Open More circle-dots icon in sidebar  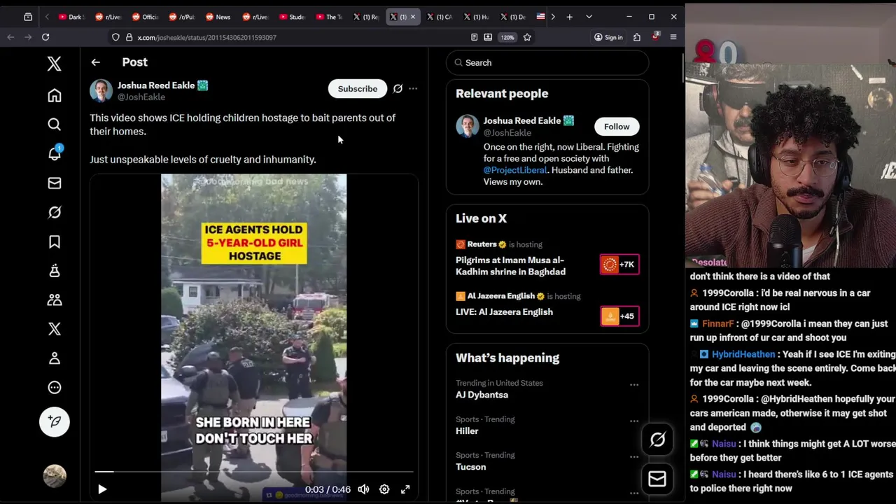click(54, 388)
